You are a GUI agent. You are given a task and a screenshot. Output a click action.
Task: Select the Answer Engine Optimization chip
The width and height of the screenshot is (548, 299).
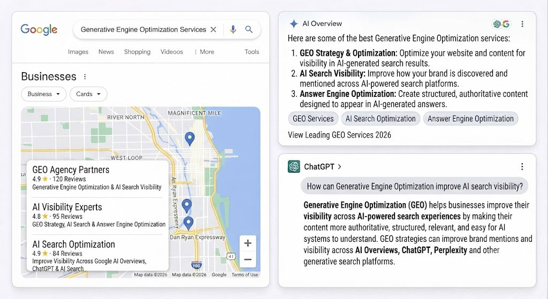[470, 119]
